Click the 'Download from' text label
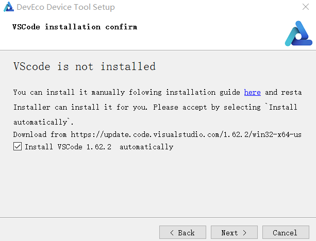The width and height of the screenshot is (316, 241). (40, 134)
